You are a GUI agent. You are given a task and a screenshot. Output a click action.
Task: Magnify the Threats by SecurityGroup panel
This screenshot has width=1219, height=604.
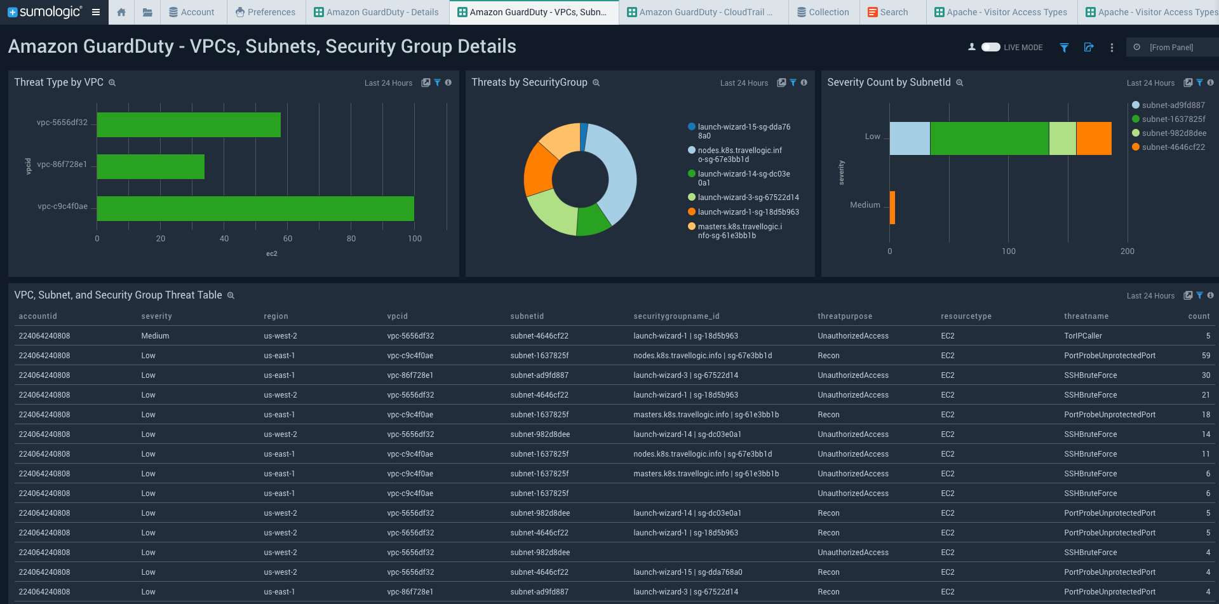[596, 83]
